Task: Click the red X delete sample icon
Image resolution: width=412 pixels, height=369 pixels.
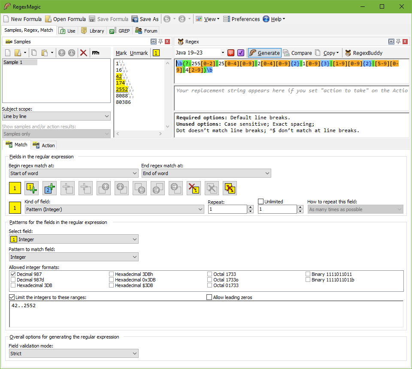Action: pos(84,53)
